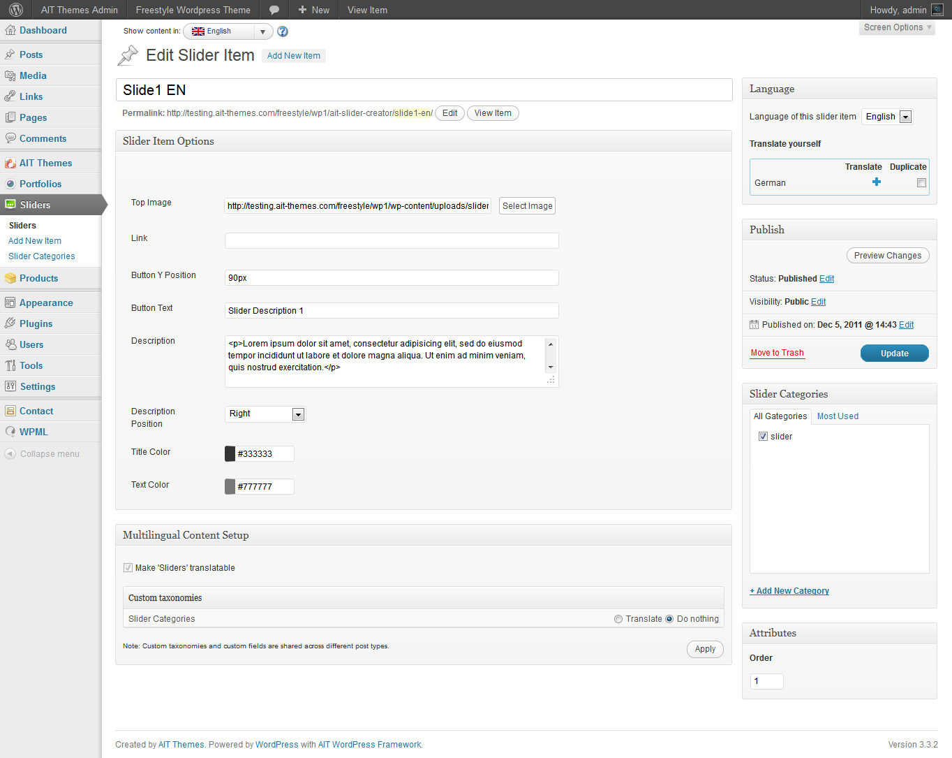Click the WordPress logo icon in admin bar
Image resolution: width=952 pixels, height=758 pixels.
tap(16, 10)
